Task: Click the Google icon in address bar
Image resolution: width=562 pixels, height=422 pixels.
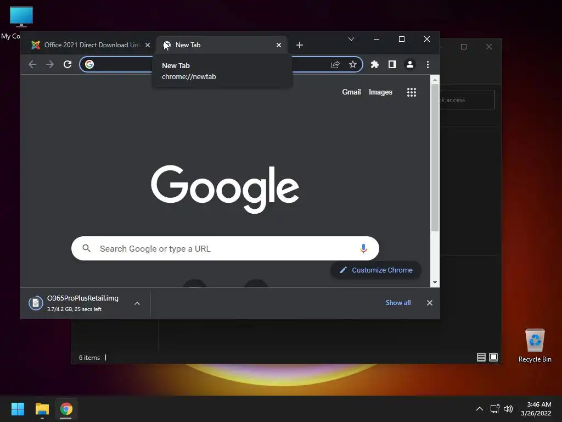Action: pos(89,64)
